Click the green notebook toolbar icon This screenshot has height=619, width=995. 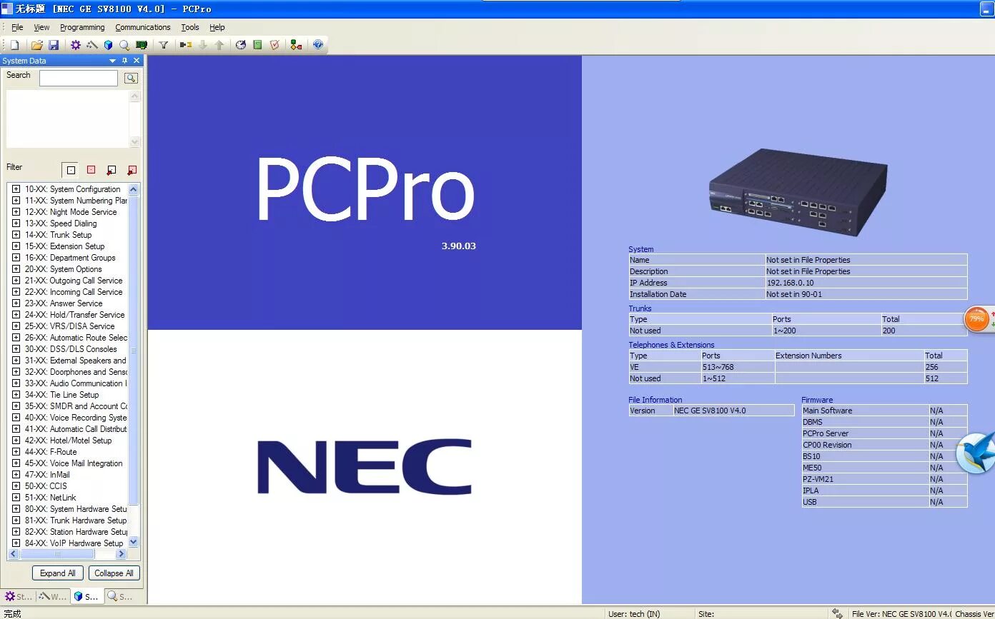point(257,45)
